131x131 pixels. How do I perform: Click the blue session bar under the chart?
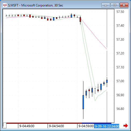click(x=97, y=123)
